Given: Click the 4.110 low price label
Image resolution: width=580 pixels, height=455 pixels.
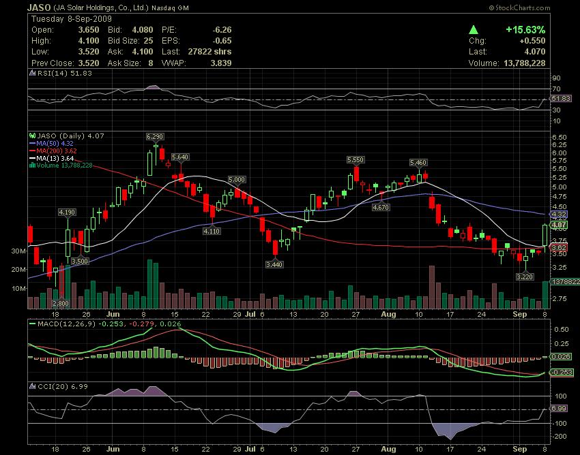Looking at the screenshot, I should [212, 231].
